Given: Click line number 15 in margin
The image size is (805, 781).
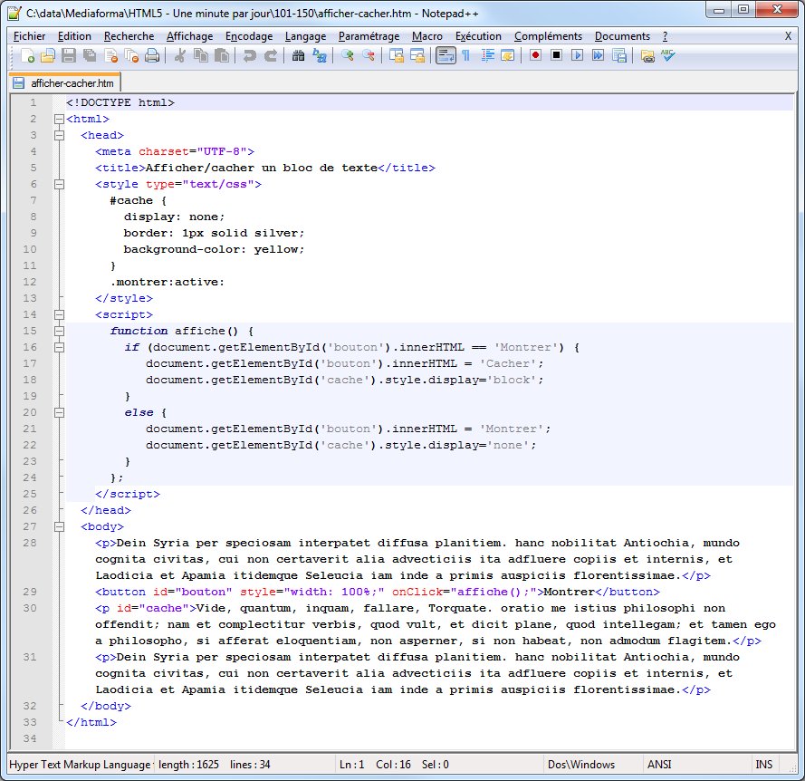Looking at the screenshot, I should pyautogui.click(x=32, y=331).
